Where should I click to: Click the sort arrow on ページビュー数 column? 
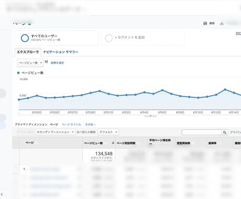tap(113, 143)
